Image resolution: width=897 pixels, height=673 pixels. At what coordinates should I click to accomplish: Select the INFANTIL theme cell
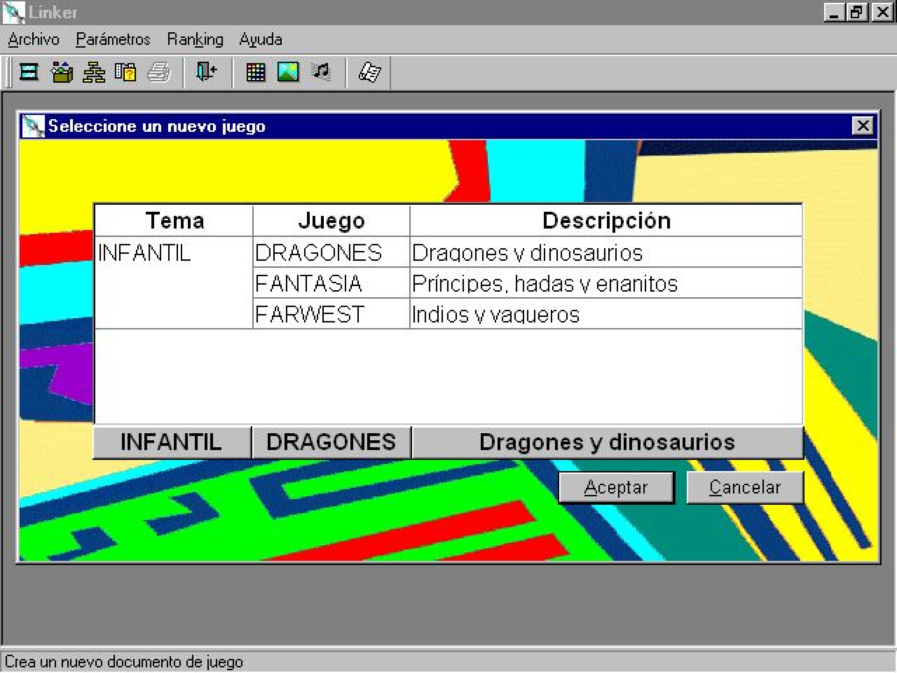(x=145, y=253)
